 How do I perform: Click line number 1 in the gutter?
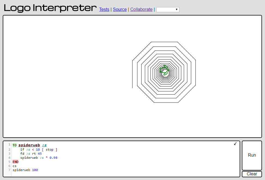pyautogui.click(x=9, y=144)
